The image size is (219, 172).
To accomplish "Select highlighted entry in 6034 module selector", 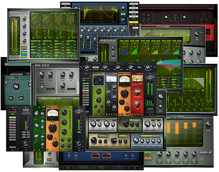I will click(x=85, y=91).
